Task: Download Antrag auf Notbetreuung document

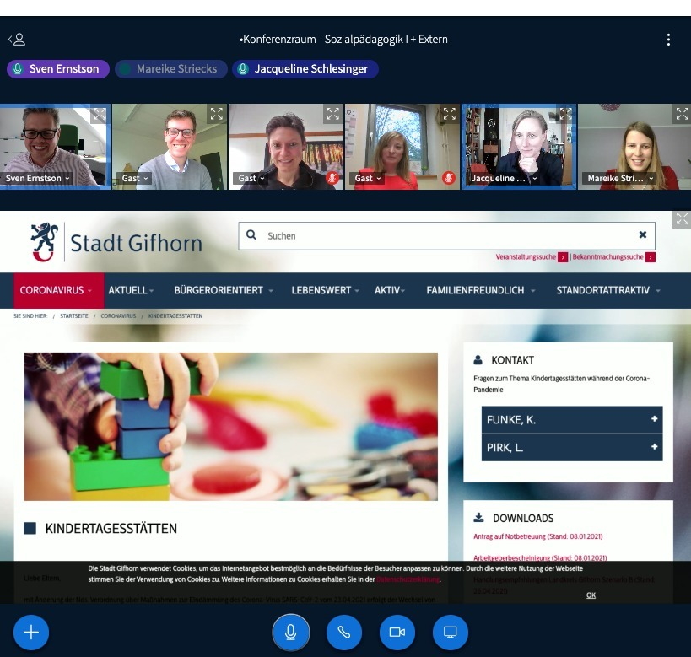Action: click(x=537, y=536)
